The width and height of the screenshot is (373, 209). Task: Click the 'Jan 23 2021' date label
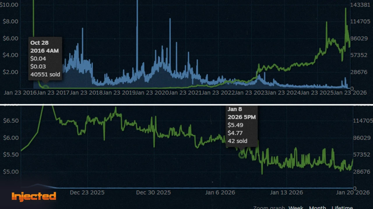coord(185,93)
